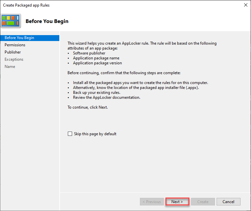Open the Publisher step in sidebar
This screenshot has height=211, width=251.
point(12,52)
